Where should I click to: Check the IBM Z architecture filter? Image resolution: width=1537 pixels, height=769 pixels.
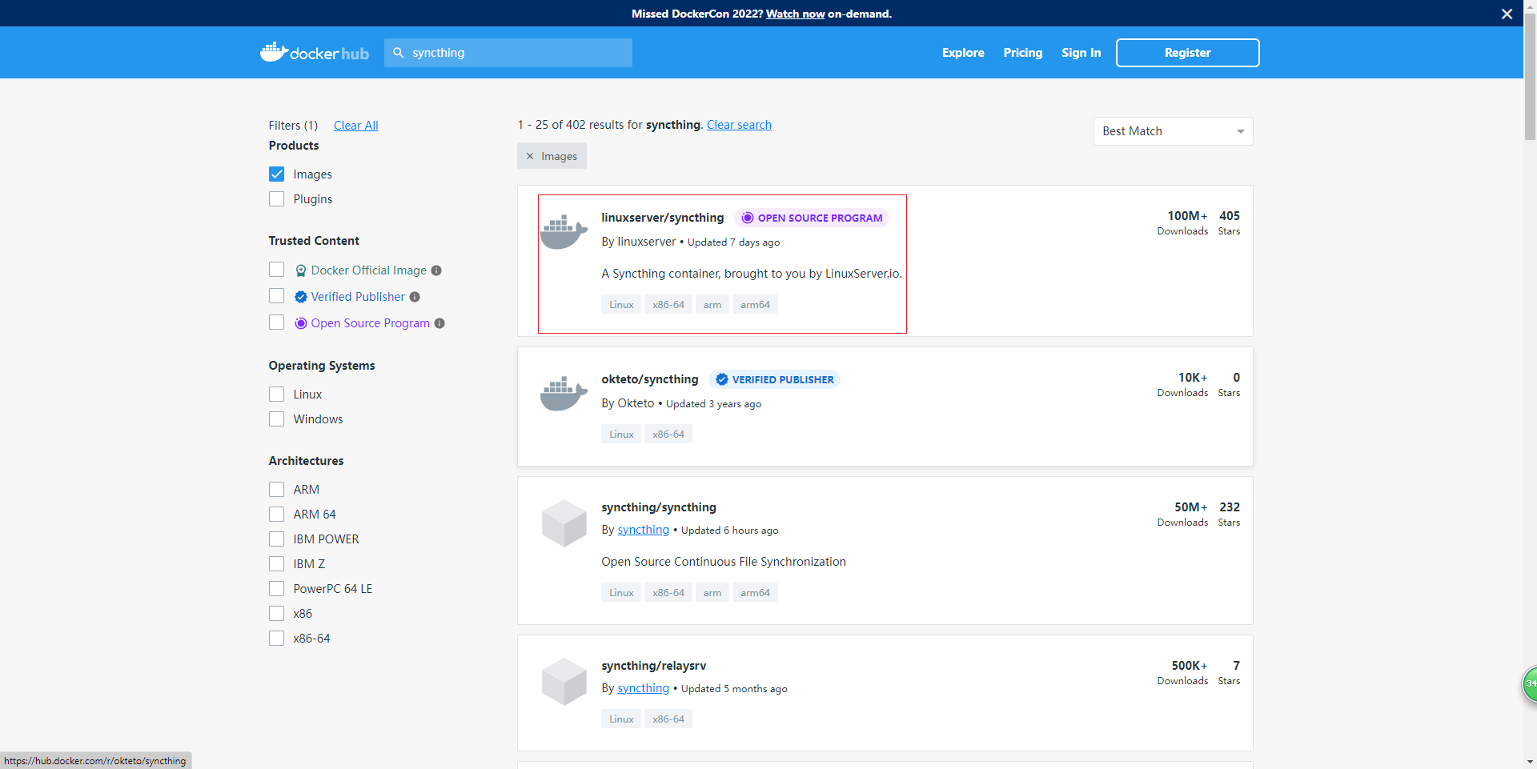click(x=277, y=564)
